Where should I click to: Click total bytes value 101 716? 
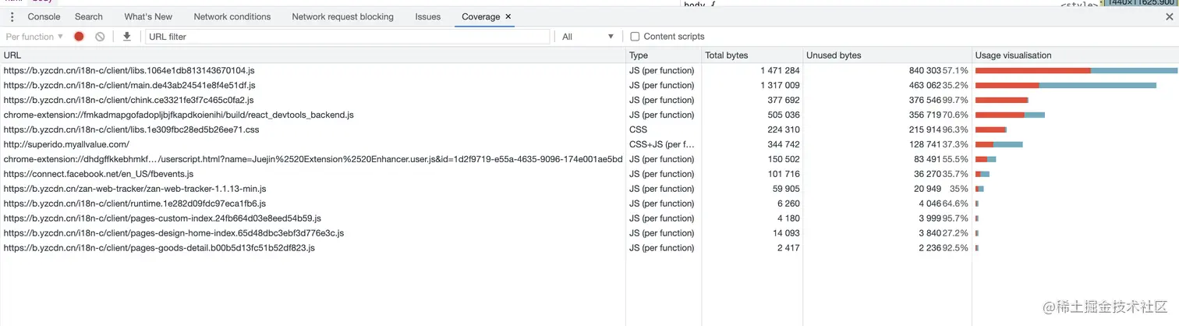[x=784, y=174]
